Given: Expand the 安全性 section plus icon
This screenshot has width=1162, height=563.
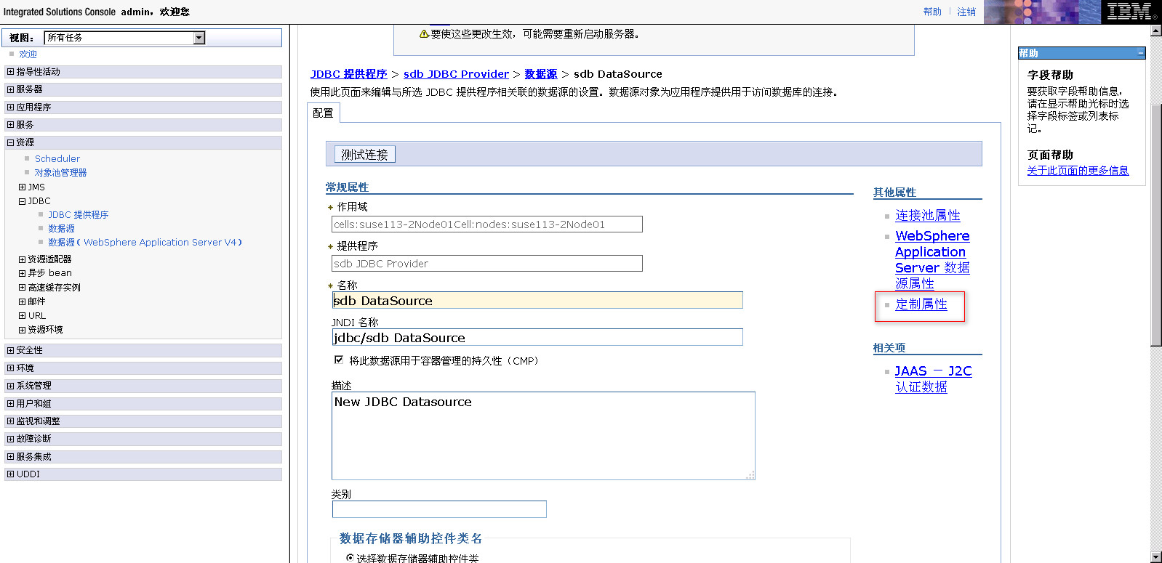Looking at the screenshot, I should pos(10,350).
